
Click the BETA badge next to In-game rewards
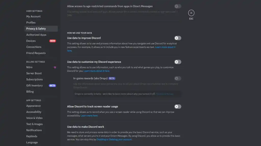[112, 78]
